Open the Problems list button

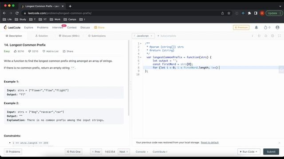13,152
